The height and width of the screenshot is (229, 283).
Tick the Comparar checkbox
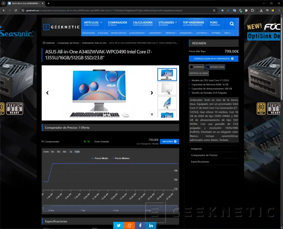(x=192, y=67)
